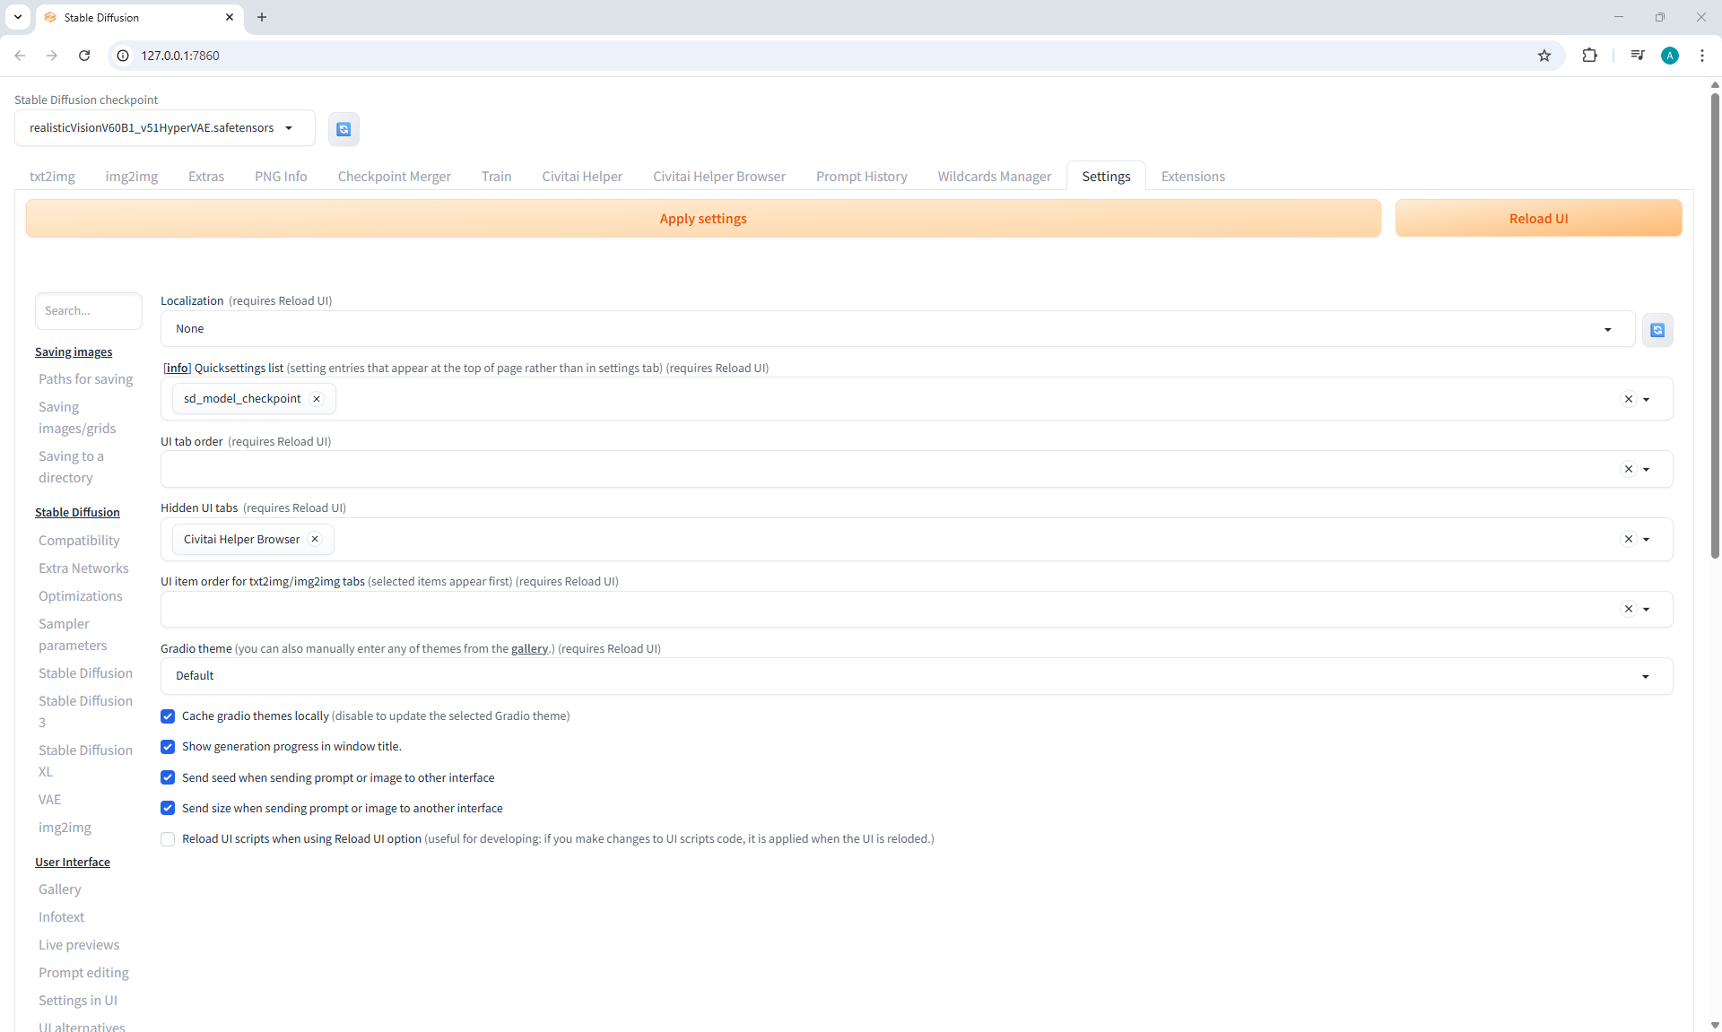Click the Apply settings button

(702, 219)
